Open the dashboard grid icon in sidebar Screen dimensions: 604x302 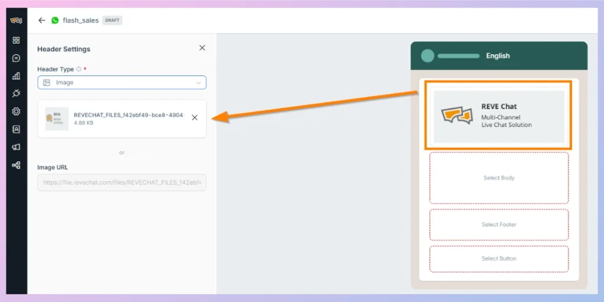(16, 40)
